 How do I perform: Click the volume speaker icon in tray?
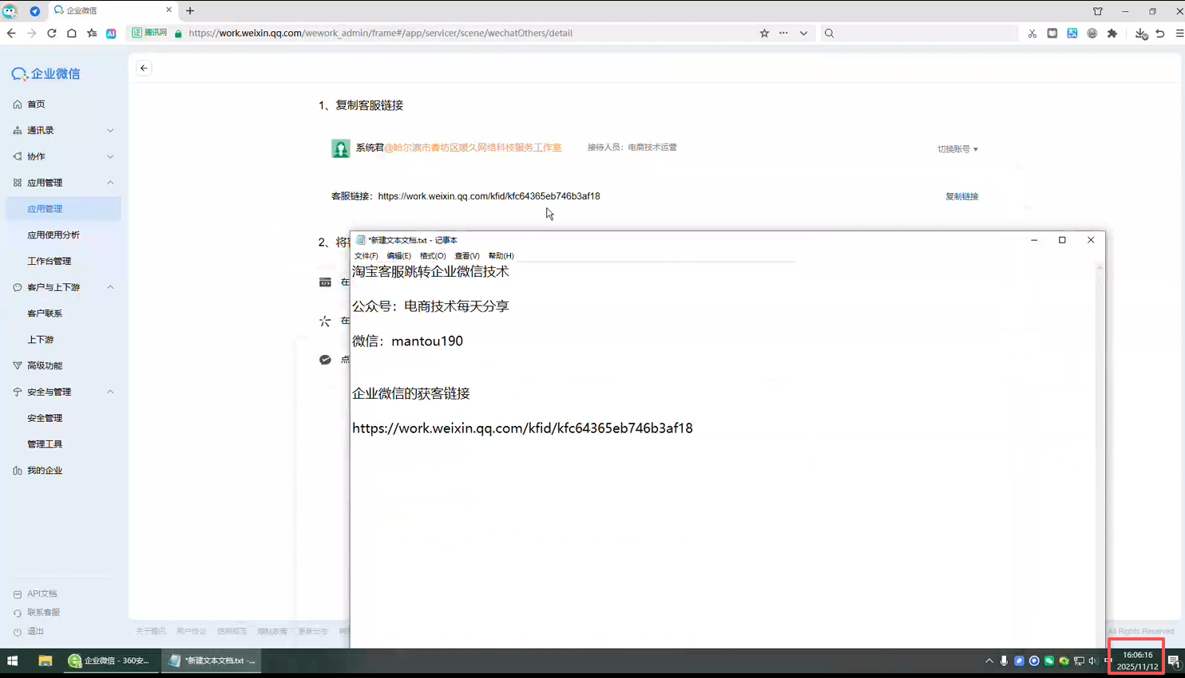pyautogui.click(x=1093, y=660)
